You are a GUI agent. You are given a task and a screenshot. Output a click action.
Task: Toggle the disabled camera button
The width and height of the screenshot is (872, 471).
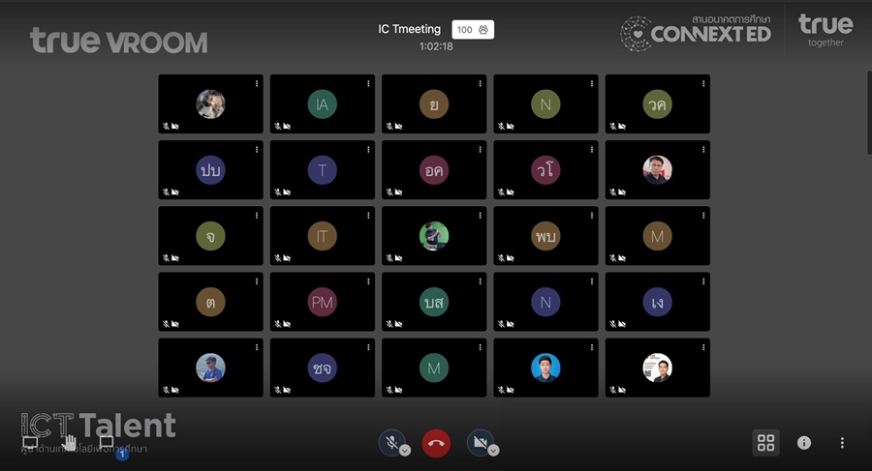click(480, 442)
